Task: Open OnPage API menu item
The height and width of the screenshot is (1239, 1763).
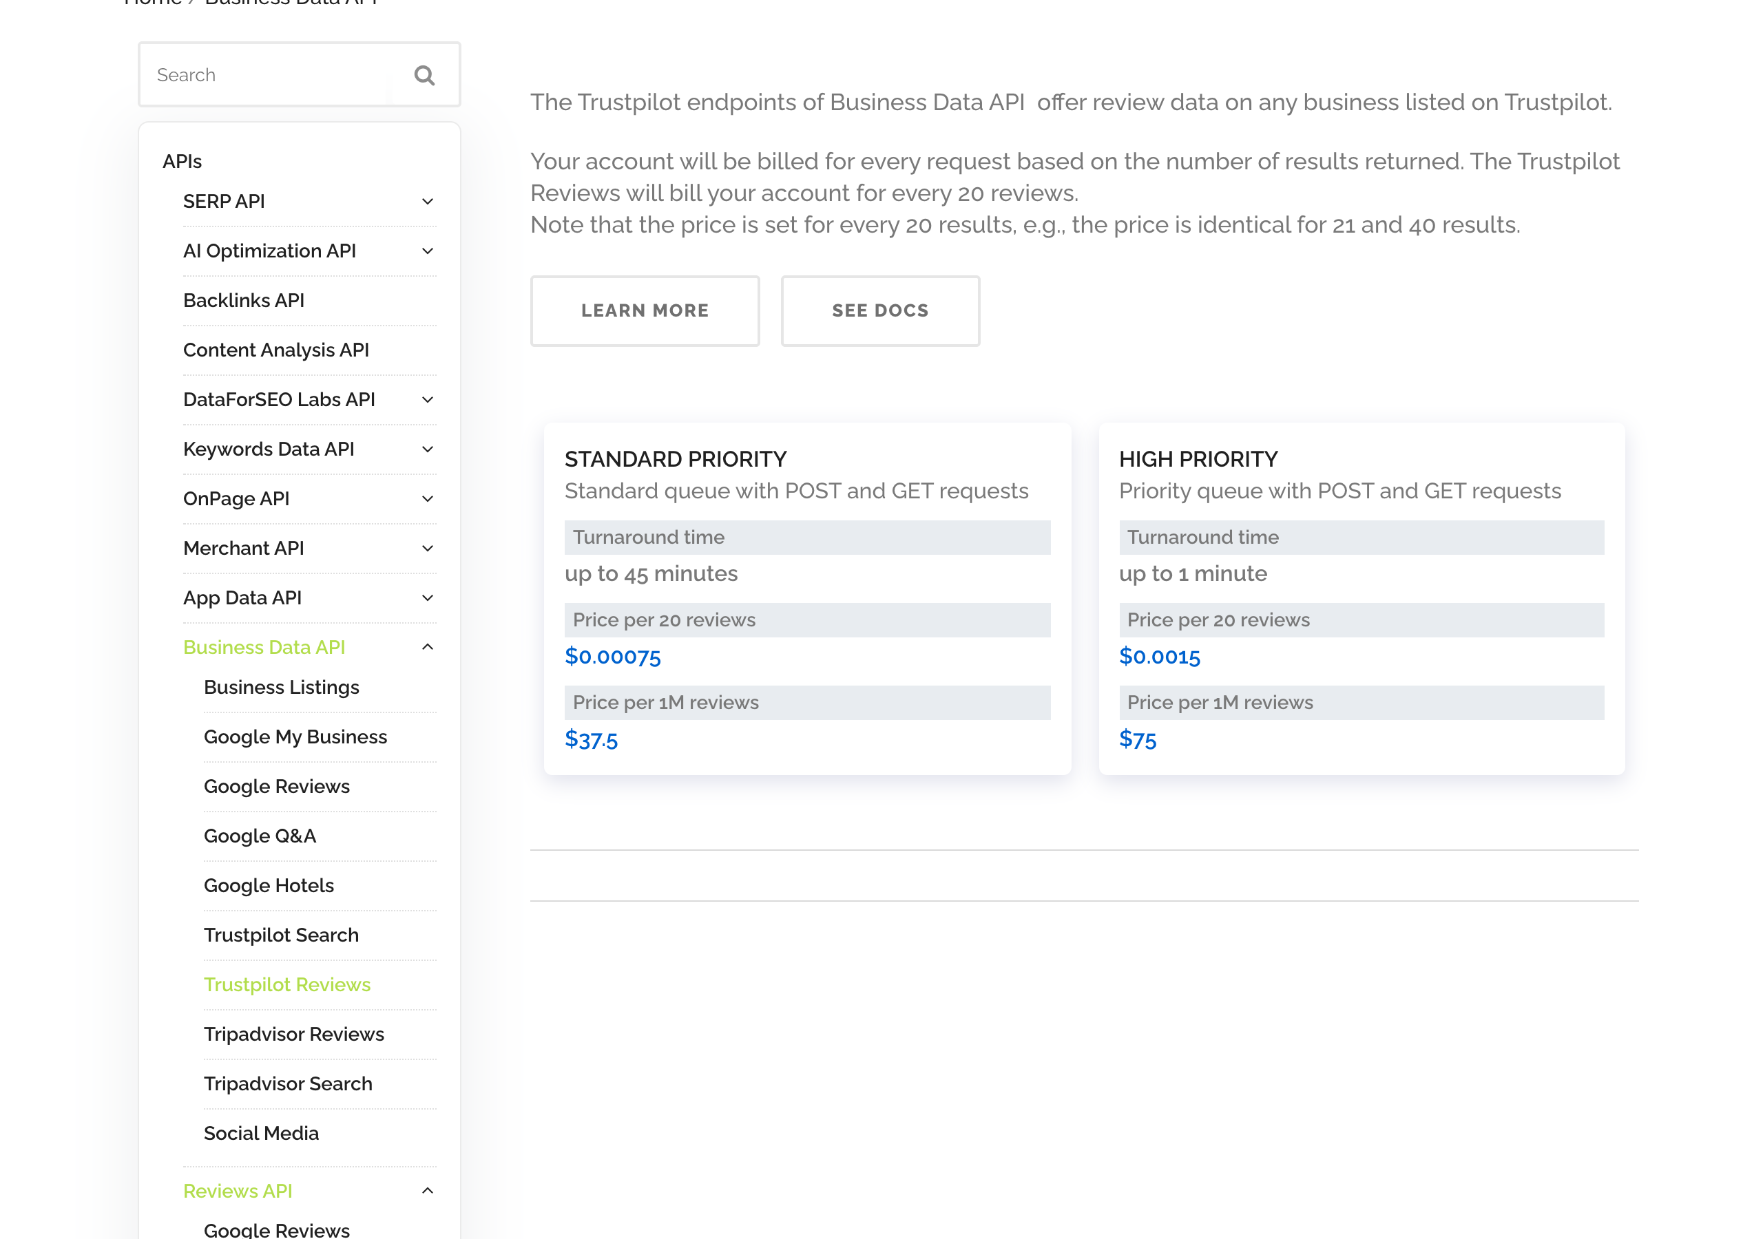Action: [x=236, y=499]
